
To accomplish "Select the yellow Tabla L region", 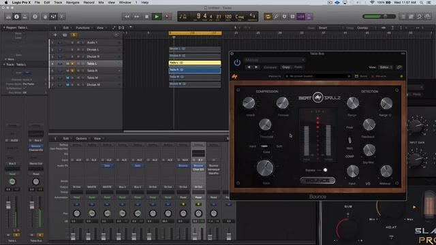I will coord(195,63).
